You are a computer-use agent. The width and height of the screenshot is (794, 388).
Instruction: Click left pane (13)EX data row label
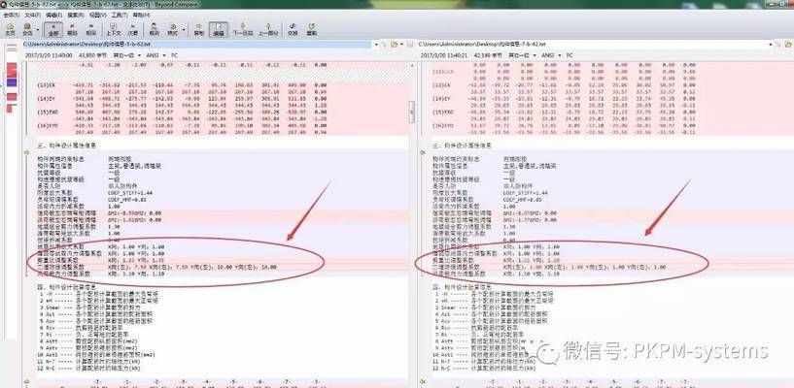click(x=47, y=85)
